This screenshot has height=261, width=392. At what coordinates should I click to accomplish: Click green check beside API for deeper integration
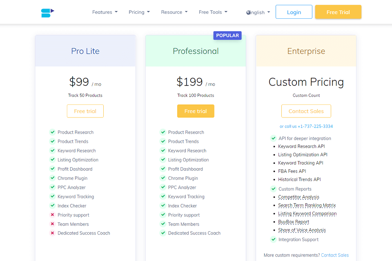274,138
